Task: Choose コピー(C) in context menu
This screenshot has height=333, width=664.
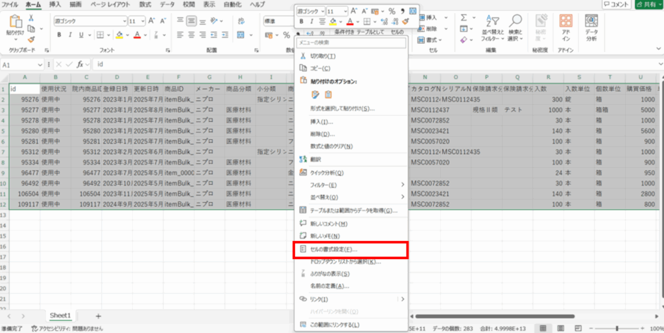Action: [x=351, y=68]
